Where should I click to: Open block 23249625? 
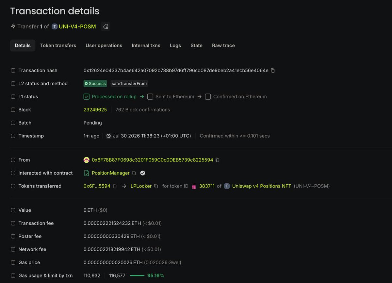[x=95, y=110]
